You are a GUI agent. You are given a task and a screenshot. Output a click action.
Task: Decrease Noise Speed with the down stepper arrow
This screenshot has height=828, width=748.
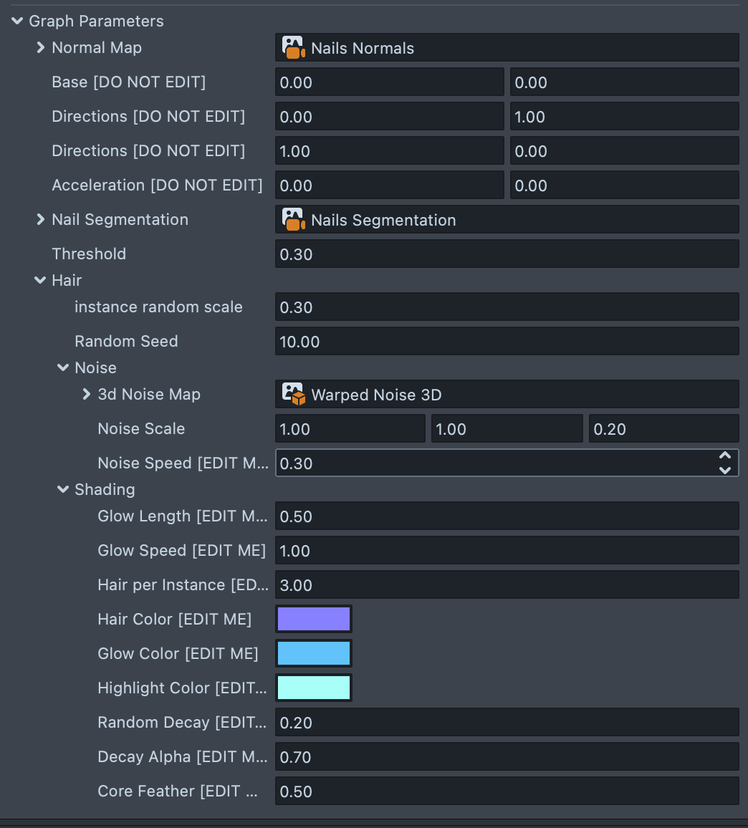click(725, 471)
